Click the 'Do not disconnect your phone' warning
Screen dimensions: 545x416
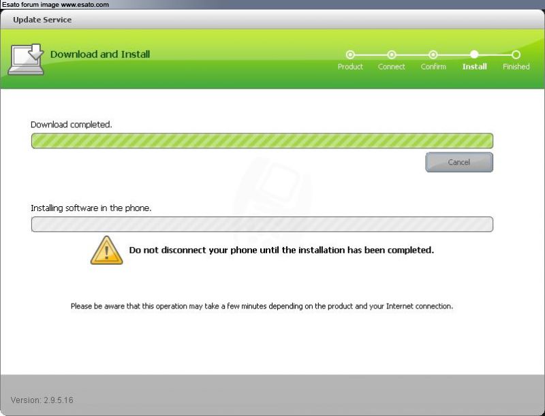(x=281, y=250)
